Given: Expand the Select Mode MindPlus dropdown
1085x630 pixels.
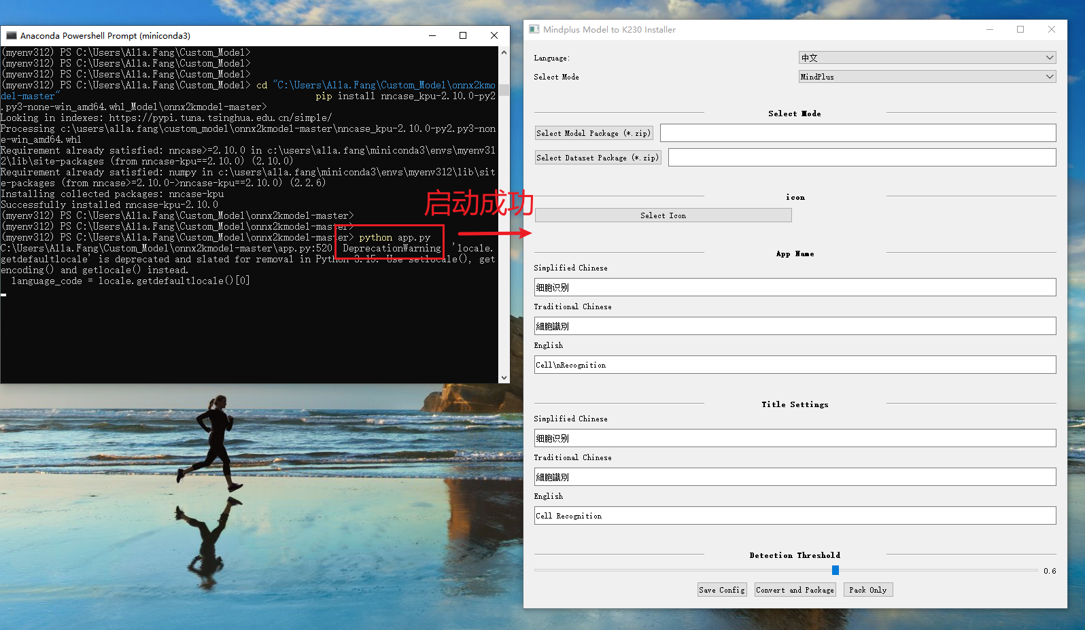Looking at the screenshot, I should (927, 77).
